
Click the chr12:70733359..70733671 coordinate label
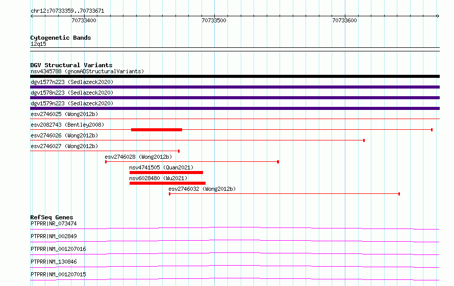[x=67, y=11]
